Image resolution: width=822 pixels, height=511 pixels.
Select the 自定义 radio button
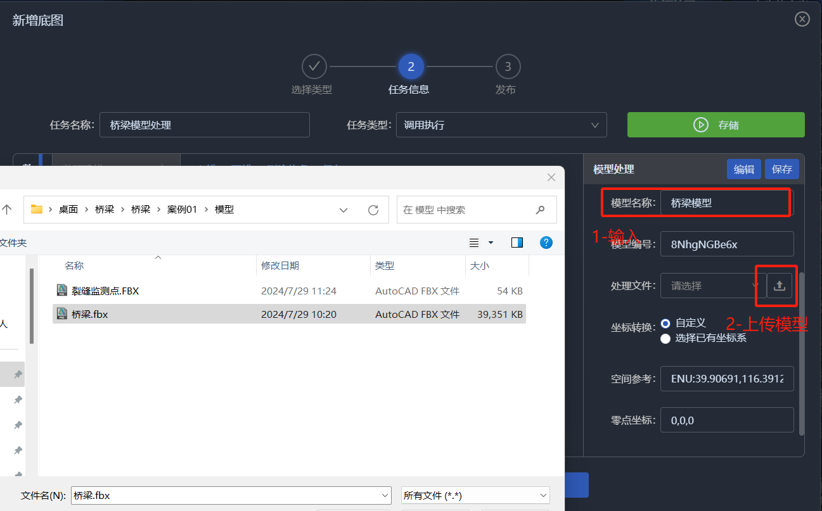tap(665, 324)
